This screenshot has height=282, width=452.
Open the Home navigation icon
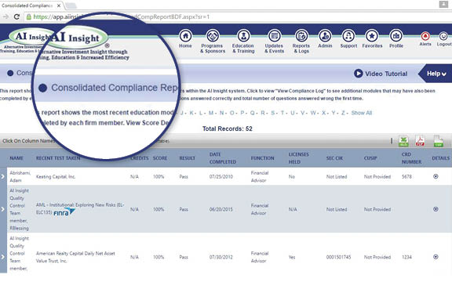(185, 36)
